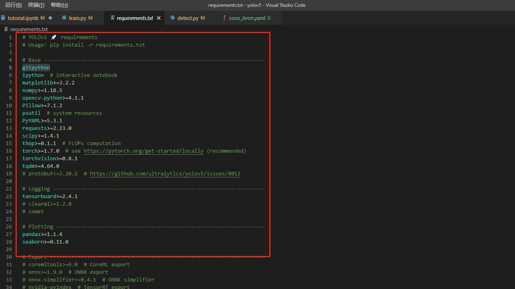
Task: Click the torch>=1.7.0 text
Action: pyautogui.click(x=41, y=151)
